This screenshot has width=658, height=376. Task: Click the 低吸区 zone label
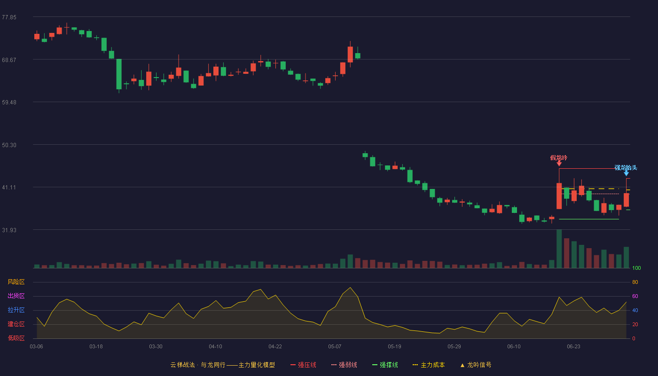[x=16, y=338]
